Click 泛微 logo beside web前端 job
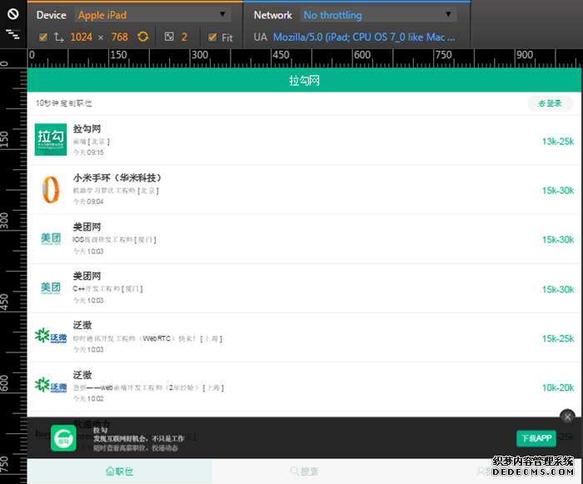583x484 pixels. coord(51,386)
